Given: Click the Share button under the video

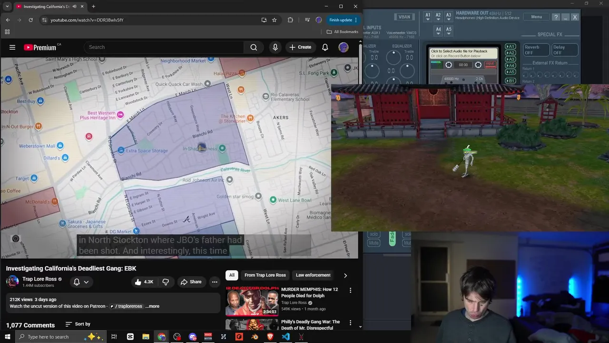Looking at the screenshot, I should point(191,282).
